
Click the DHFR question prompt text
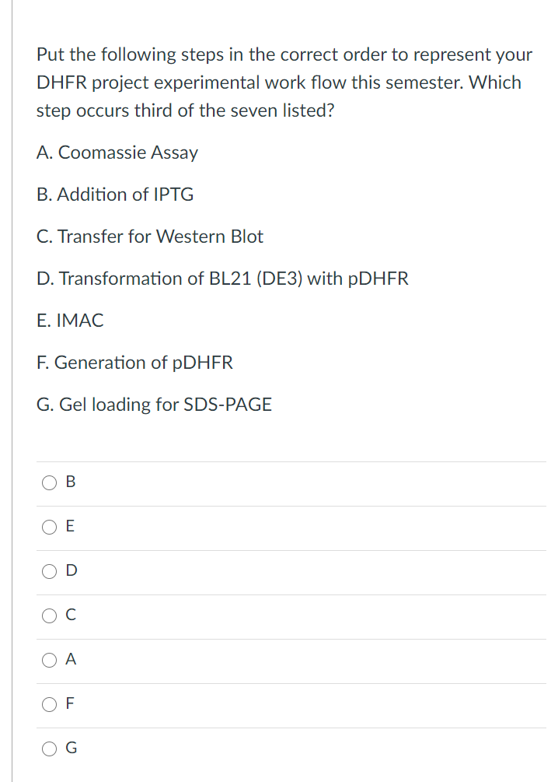tap(284, 82)
